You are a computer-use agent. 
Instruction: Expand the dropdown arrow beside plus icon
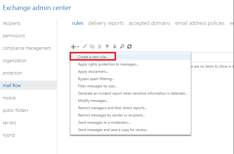click(78, 47)
